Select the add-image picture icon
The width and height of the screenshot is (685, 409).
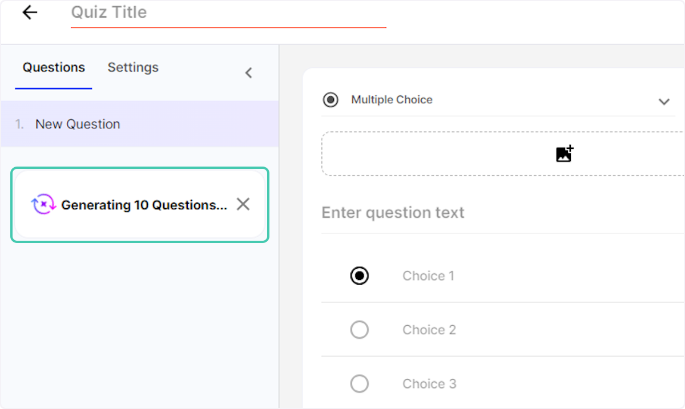[x=563, y=153]
